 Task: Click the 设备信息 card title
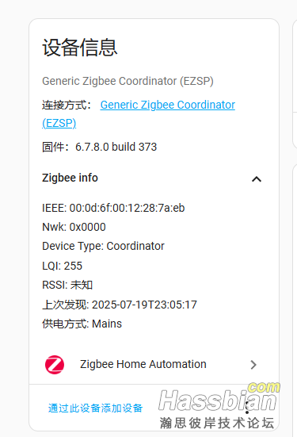pyautogui.click(x=80, y=48)
